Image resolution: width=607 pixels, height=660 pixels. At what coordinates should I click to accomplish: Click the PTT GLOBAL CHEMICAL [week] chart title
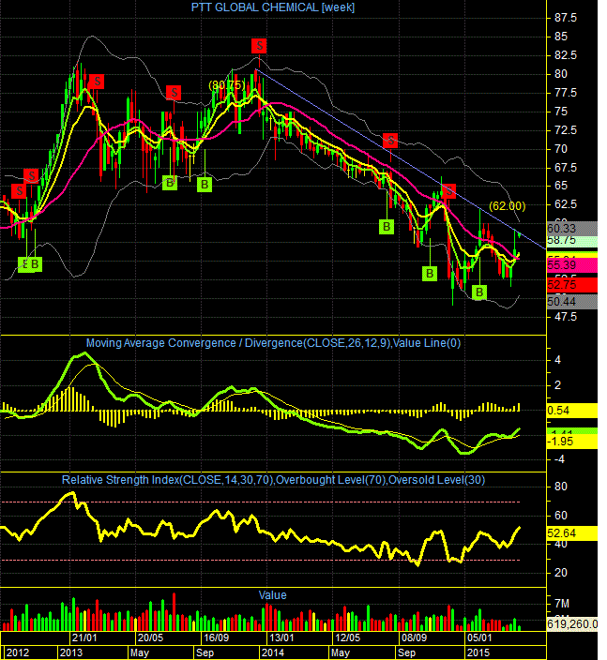[x=272, y=7]
